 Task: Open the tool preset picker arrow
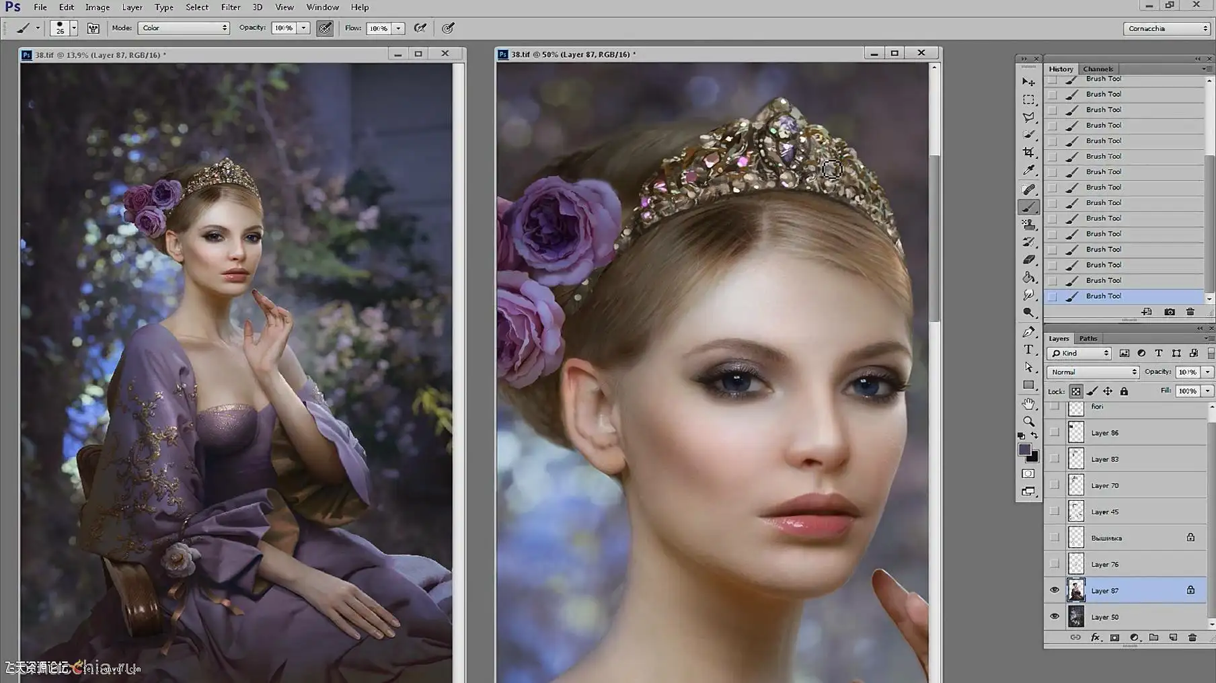pos(38,28)
